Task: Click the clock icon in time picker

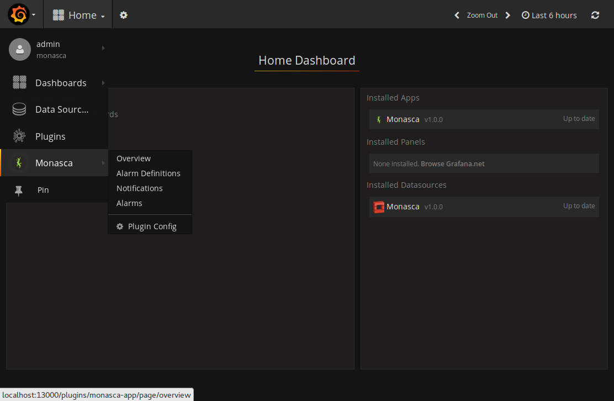Action: (526, 15)
